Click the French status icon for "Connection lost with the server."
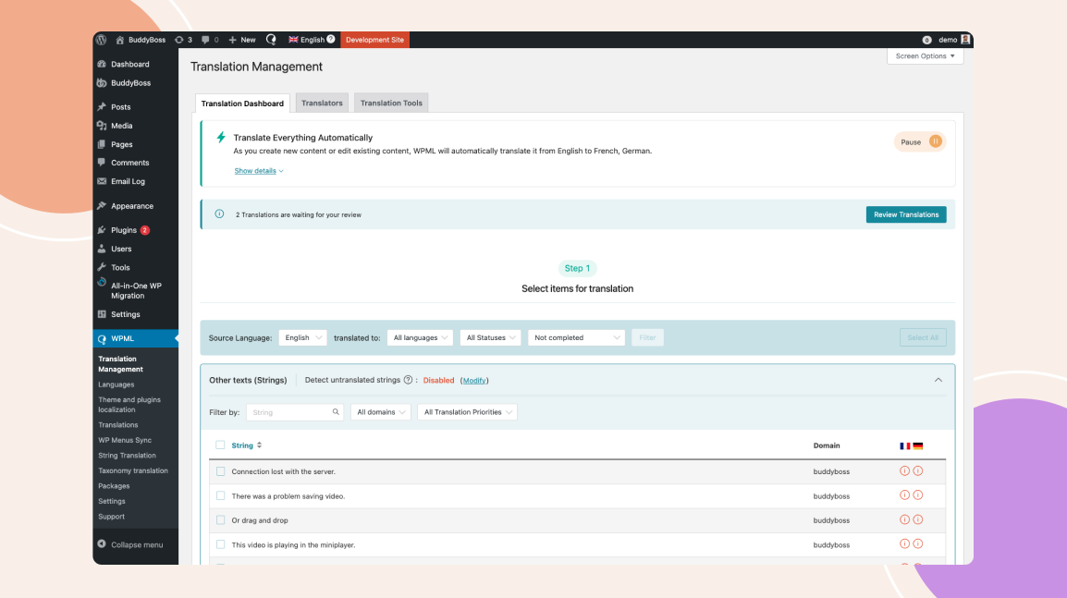 (904, 470)
